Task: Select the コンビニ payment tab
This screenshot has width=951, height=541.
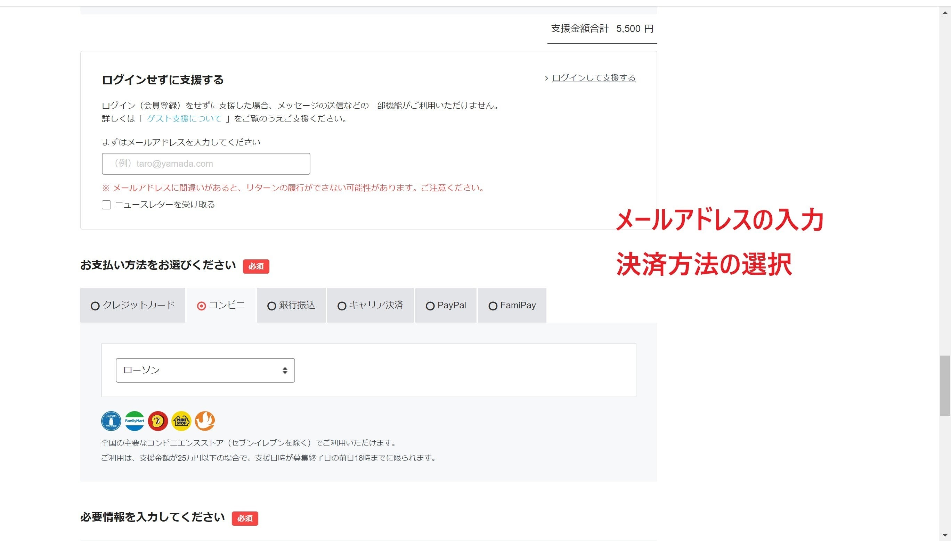Action: 221,306
